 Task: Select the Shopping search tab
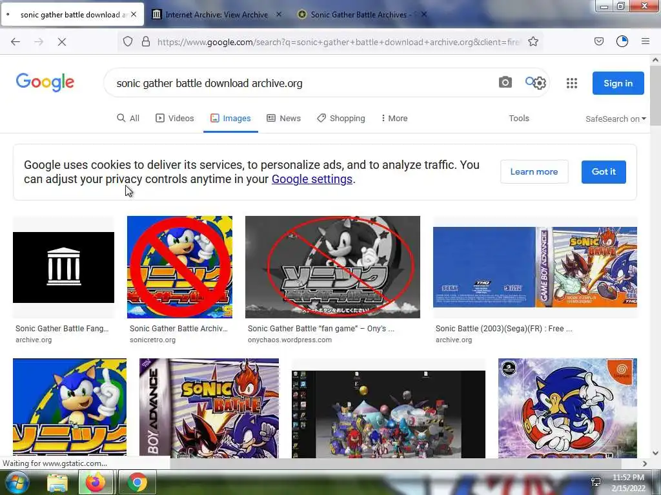[x=341, y=119]
